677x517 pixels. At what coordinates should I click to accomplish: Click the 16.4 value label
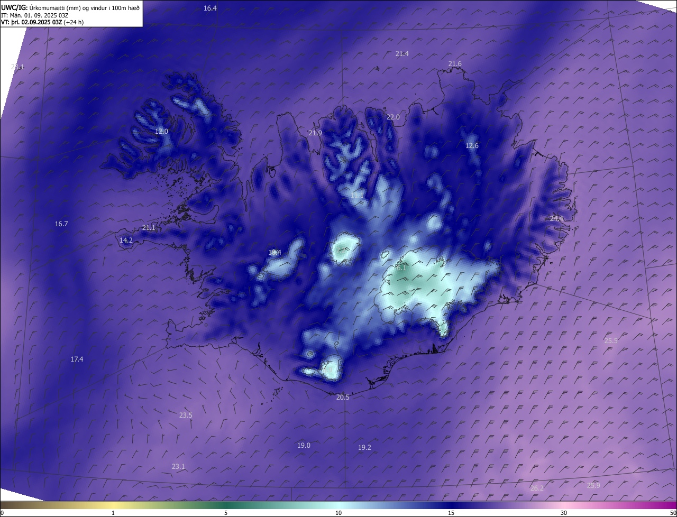point(210,8)
